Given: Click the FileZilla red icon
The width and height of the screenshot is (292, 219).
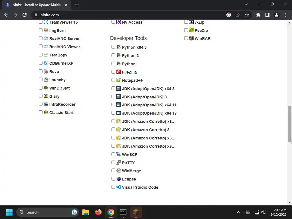Looking at the screenshot, I should point(119,72).
